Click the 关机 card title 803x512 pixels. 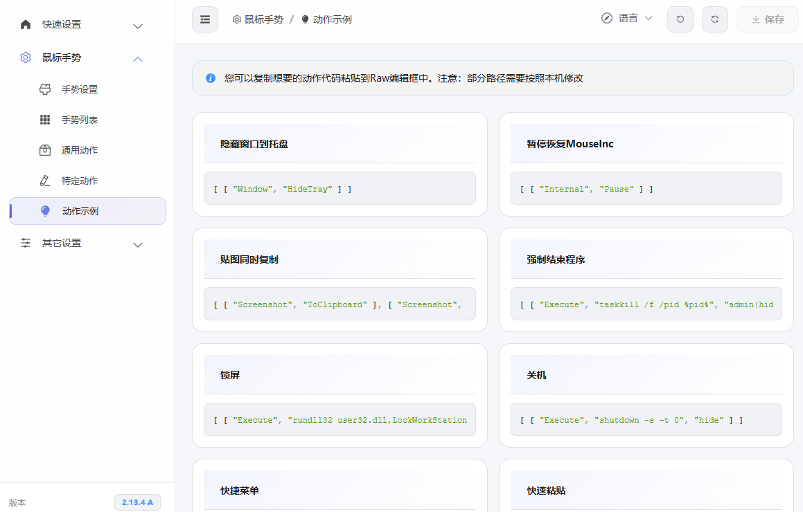[537, 376]
